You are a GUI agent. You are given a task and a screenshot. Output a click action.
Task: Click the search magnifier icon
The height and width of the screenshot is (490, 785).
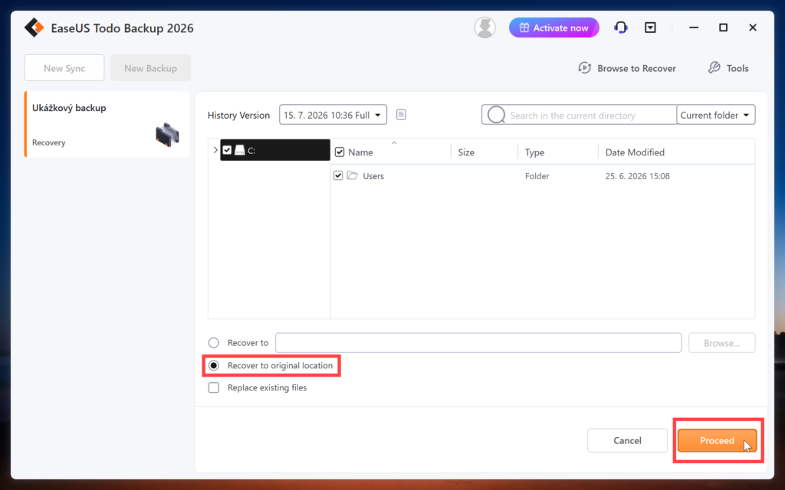tap(496, 115)
